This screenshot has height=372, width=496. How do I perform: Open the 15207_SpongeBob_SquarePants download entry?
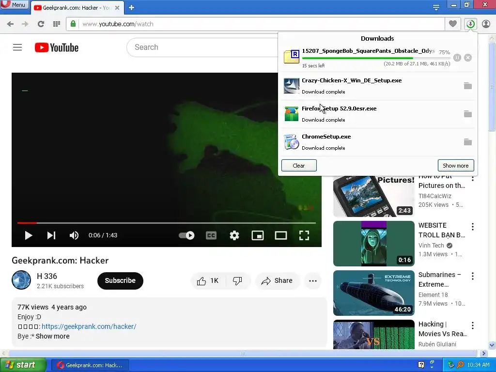pos(378,58)
